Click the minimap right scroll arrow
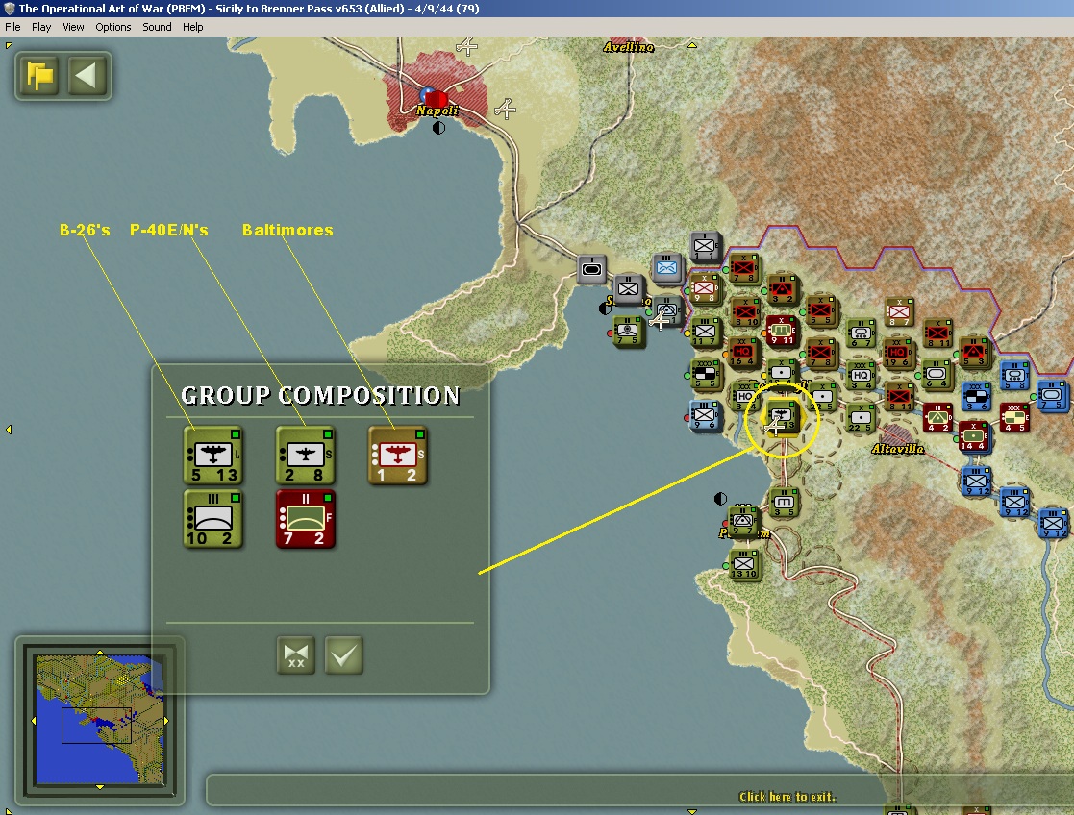This screenshot has height=815, width=1074. pos(166,721)
